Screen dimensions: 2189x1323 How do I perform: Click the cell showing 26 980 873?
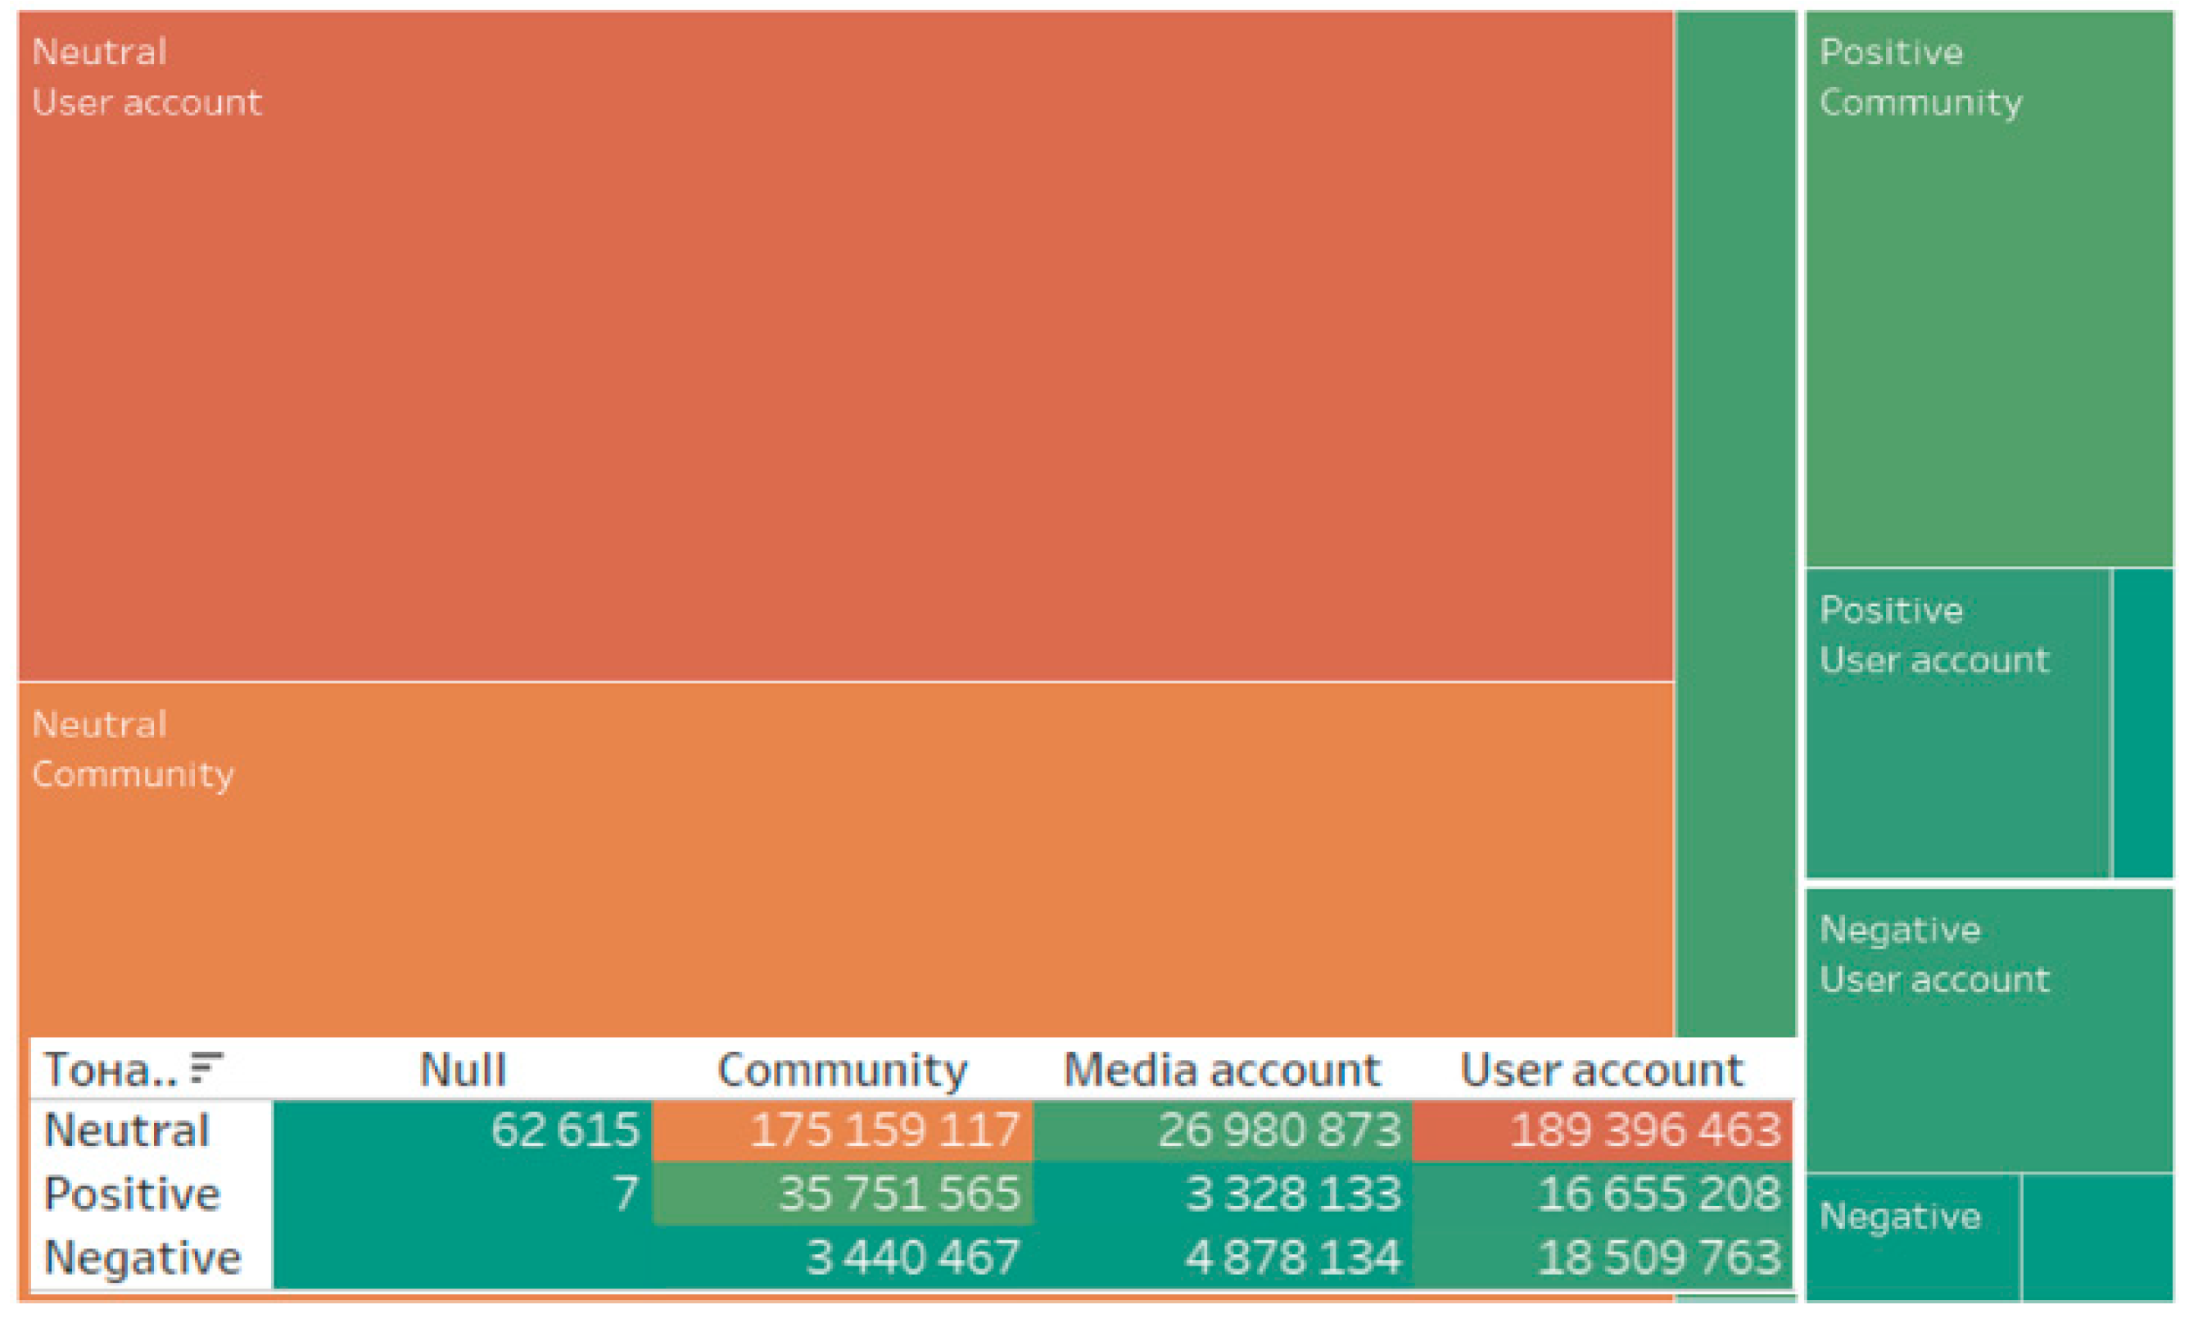tap(1223, 1130)
